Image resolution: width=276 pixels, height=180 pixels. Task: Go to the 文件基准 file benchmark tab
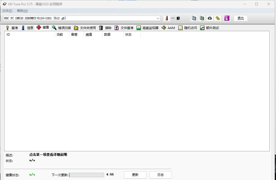[124, 28]
